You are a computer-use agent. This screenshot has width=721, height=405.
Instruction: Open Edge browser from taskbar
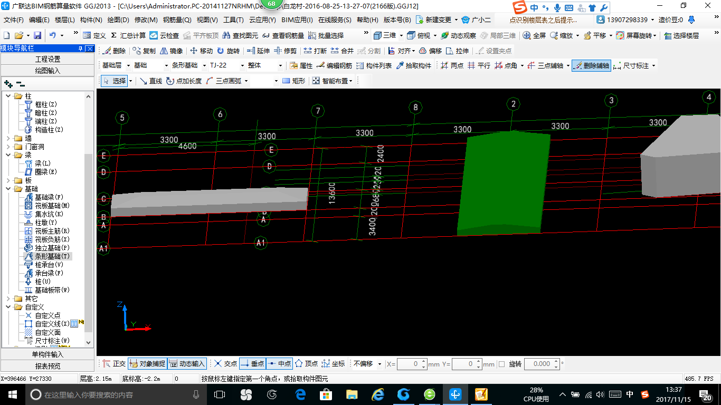(301, 394)
